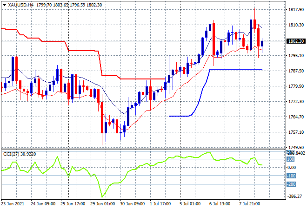Select the thick blue support line at 1788

click(x=236, y=69)
